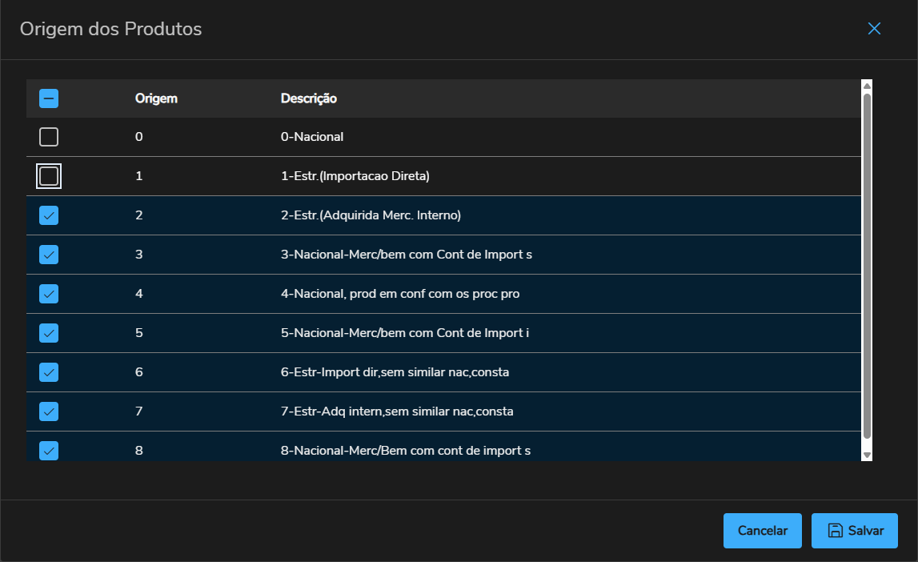918x562 pixels.
Task: Select the 6-Estr-Import dir row description
Action: tap(395, 372)
